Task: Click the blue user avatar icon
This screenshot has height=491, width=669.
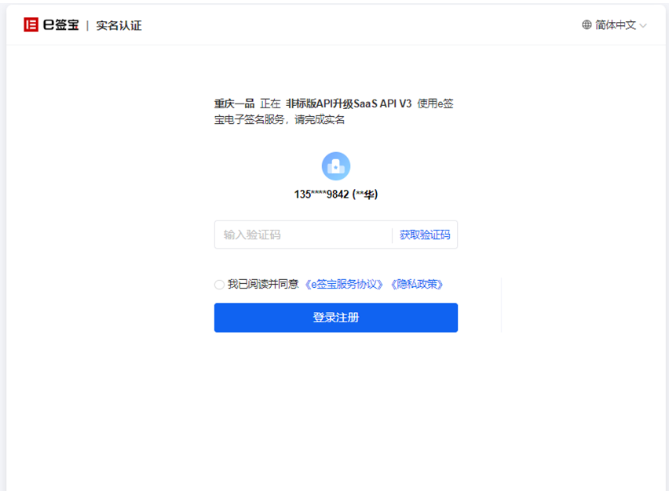Action: (336, 166)
